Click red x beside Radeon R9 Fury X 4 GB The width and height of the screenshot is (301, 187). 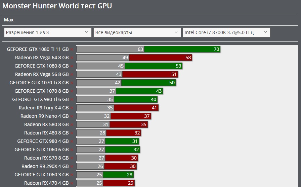pos(72,108)
